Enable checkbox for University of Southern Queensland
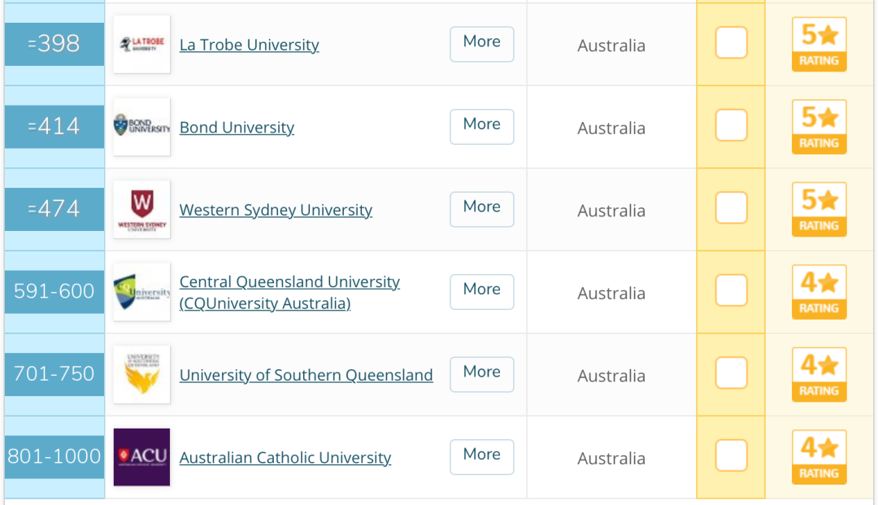This screenshot has width=878, height=505. click(x=732, y=373)
